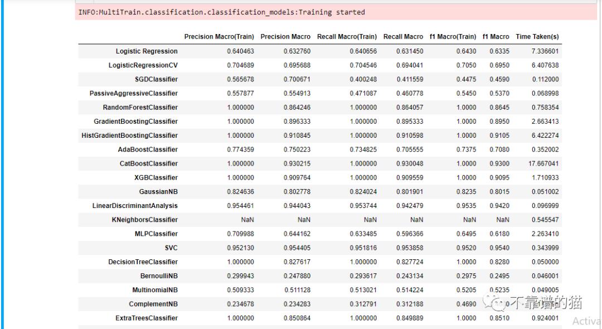
Task: Click MultinomialNB recall train value 0.513021
Action: pos(363,290)
